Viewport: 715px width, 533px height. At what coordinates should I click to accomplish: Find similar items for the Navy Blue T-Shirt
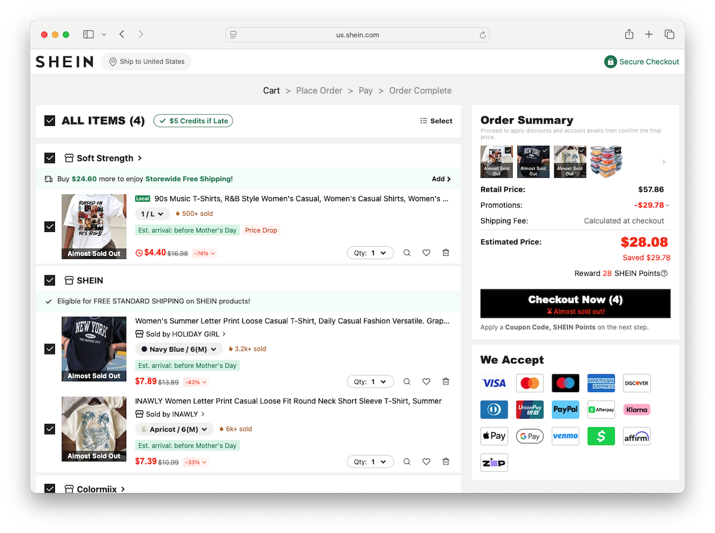407,381
